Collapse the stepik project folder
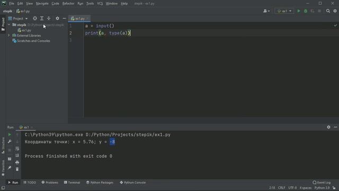The width and height of the screenshot is (339, 191). pyautogui.click(x=9, y=25)
